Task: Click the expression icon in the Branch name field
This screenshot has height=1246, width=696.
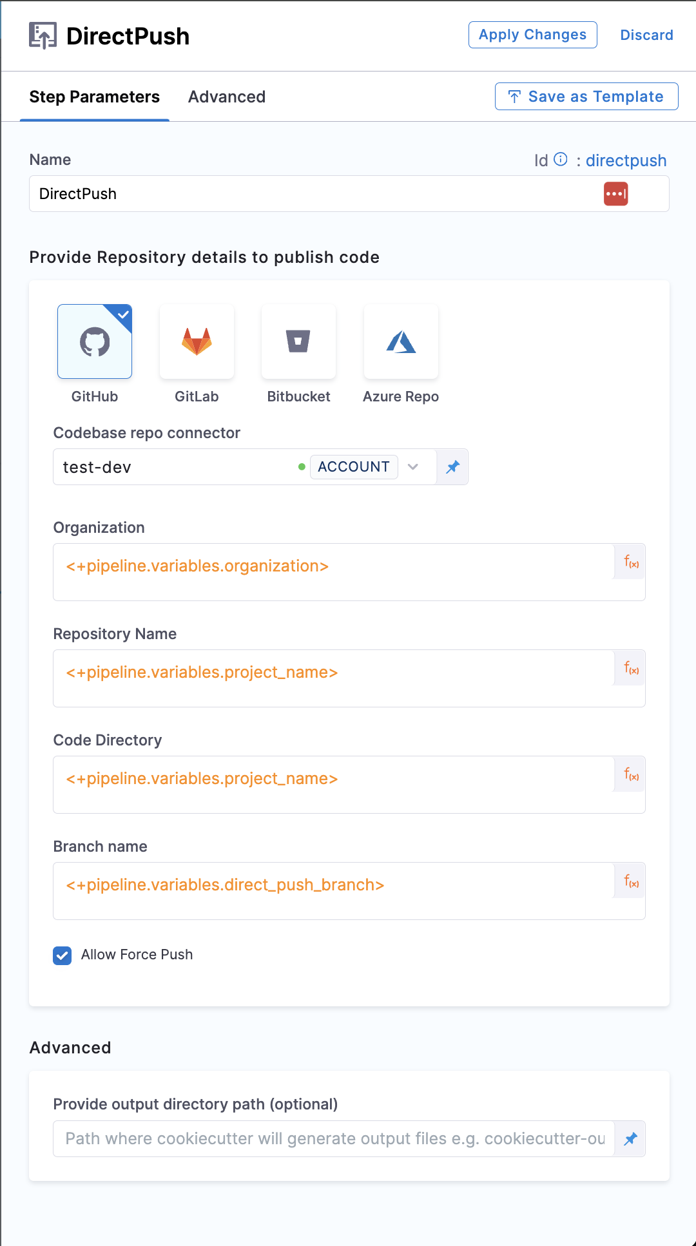Action: tap(631, 881)
